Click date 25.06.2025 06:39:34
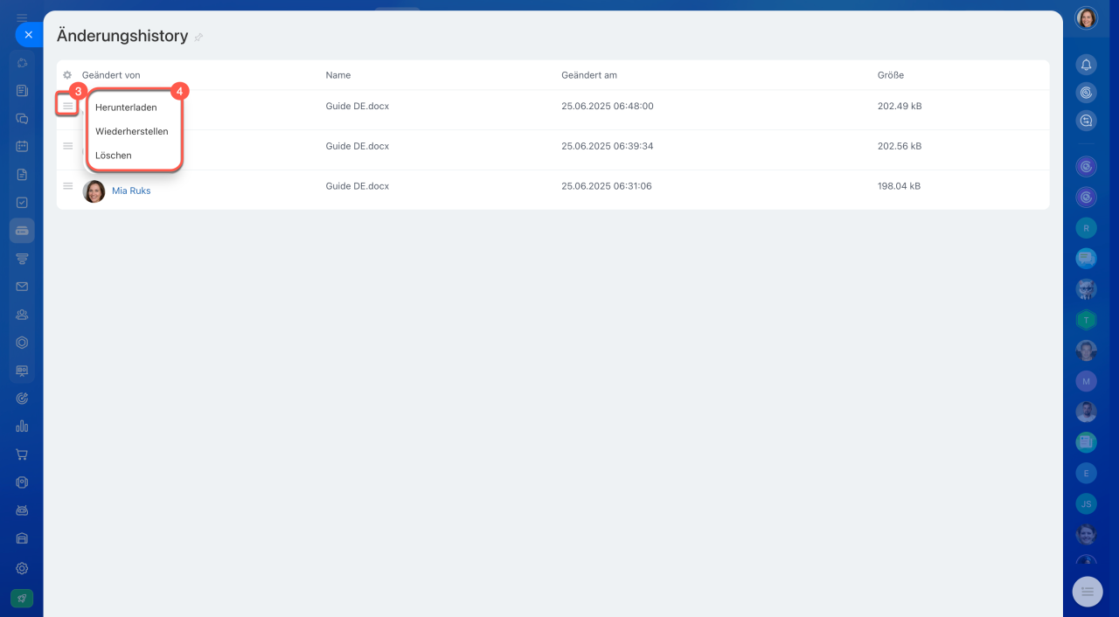 pos(608,146)
